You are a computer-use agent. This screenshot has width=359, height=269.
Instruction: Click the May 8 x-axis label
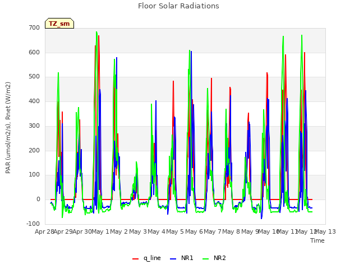(x=232, y=231)
